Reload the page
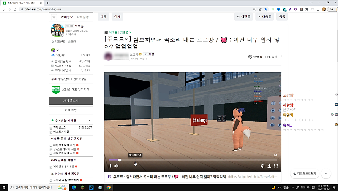This screenshot has height=191, width=338. [15, 9]
